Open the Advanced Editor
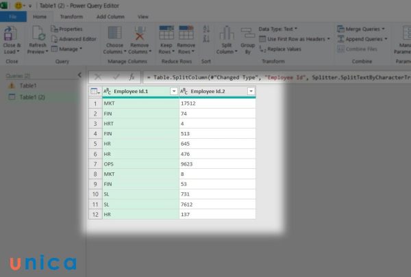Screen dimensions: 411x277 77,39
